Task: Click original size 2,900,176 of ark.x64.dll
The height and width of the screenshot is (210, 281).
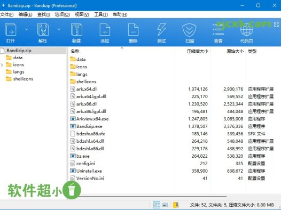Action: [x=233, y=89]
